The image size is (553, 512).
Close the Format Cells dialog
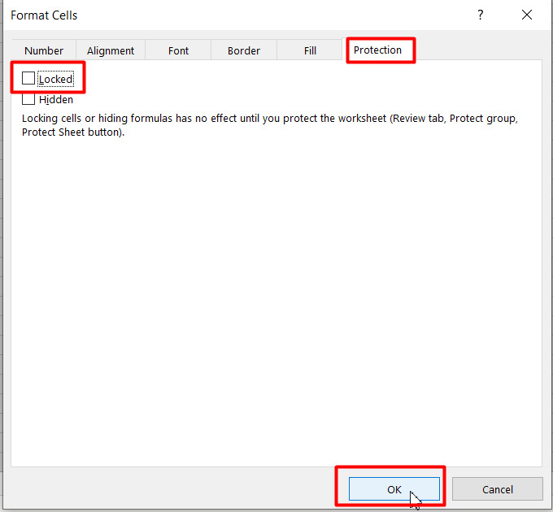click(527, 15)
